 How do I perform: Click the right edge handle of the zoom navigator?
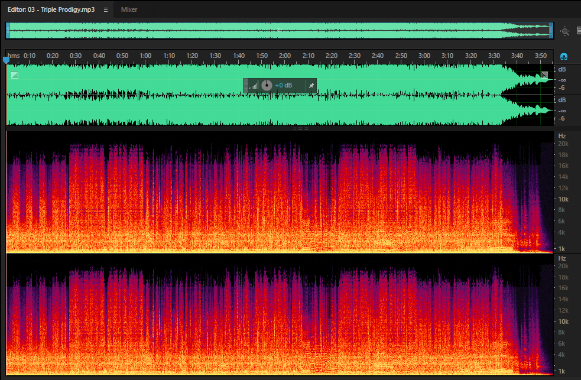pos(551,30)
